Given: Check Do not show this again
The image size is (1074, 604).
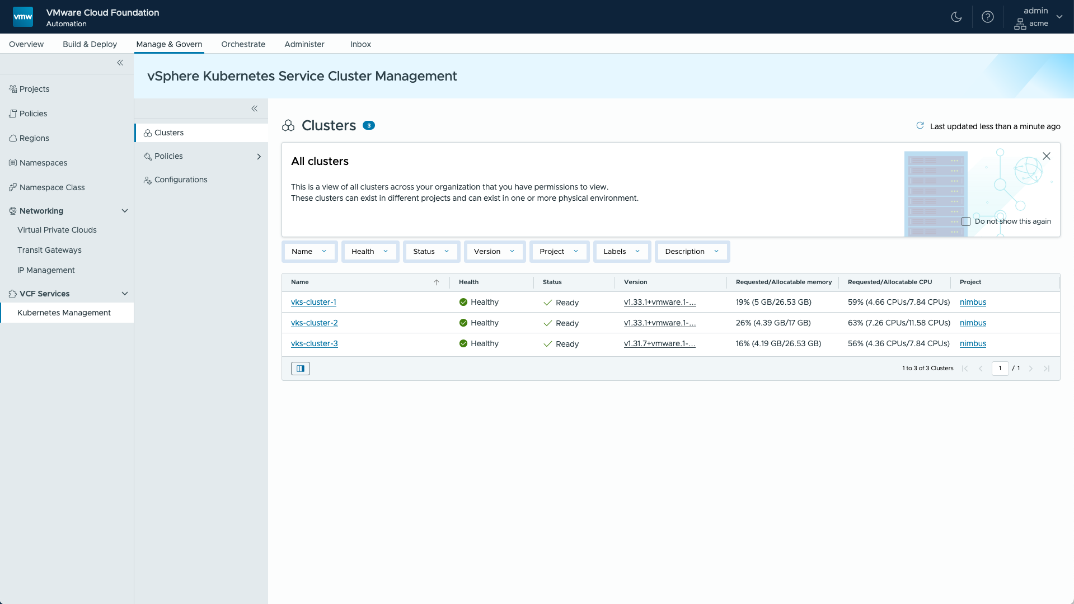Looking at the screenshot, I should [966, 221].
